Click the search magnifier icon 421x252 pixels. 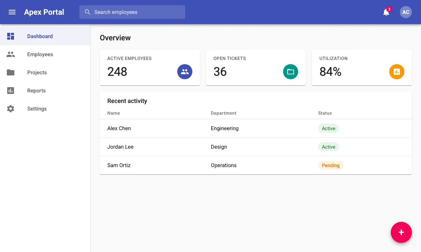pos(88,12)
